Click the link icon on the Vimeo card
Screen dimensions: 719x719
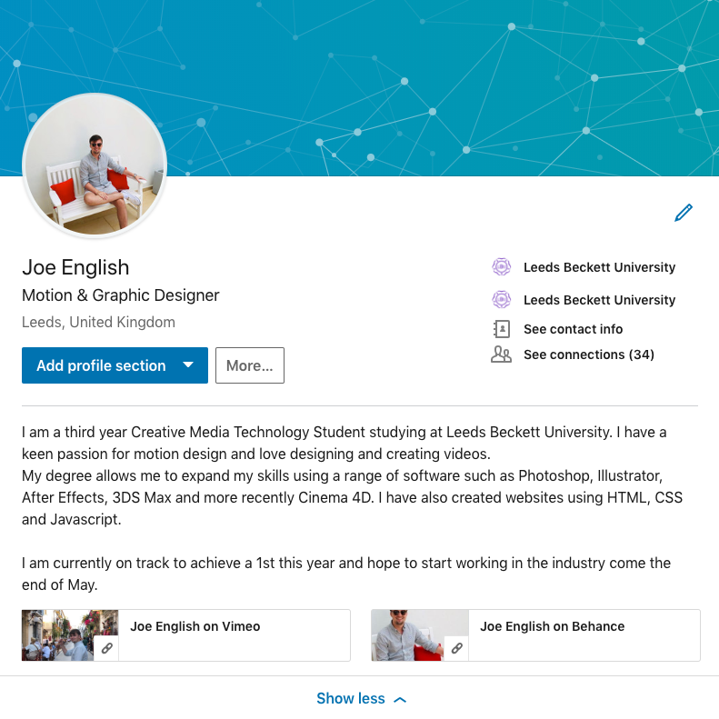106,648
